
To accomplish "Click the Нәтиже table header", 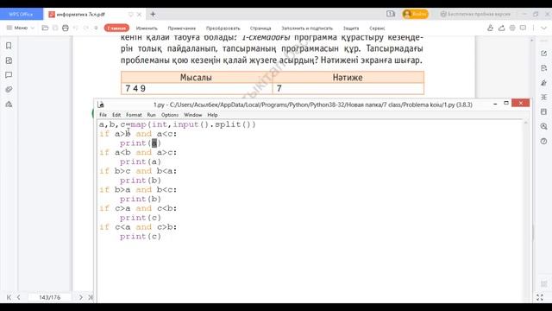I will pos(348,77).
